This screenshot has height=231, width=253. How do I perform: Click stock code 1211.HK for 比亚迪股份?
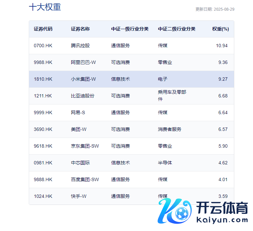tap(43, 96)
